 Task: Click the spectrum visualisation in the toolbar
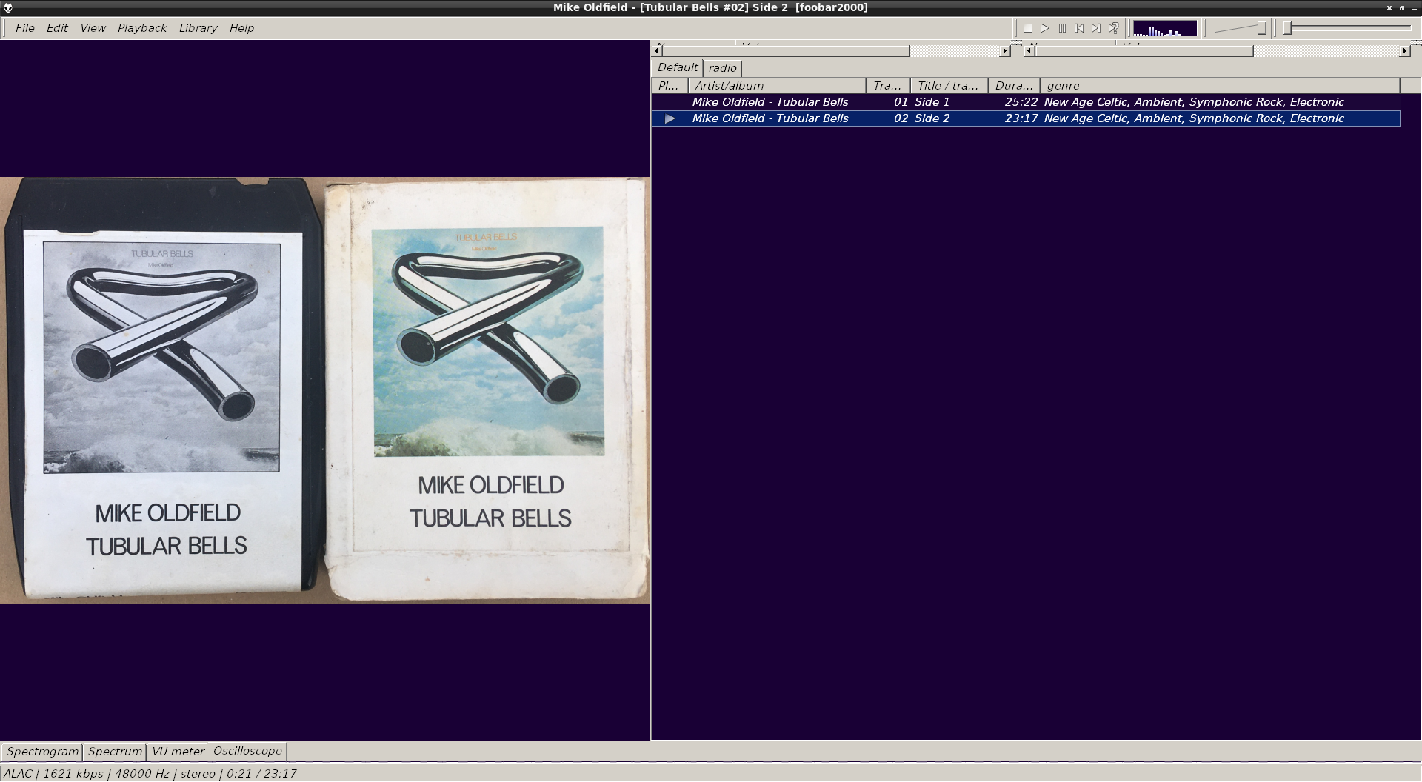pyautogui.click(x=1165, y=28)
